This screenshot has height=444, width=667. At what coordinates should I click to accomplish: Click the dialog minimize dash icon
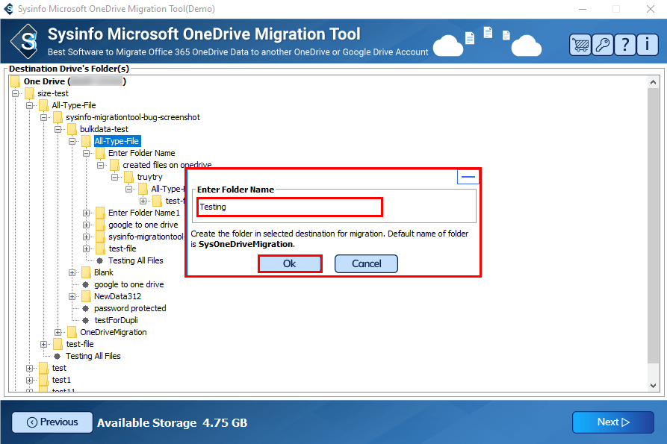(x=468, y=177)
